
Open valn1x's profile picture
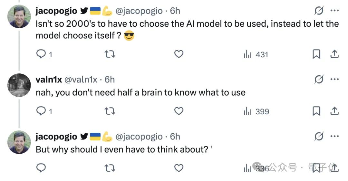tap(19, 85)
